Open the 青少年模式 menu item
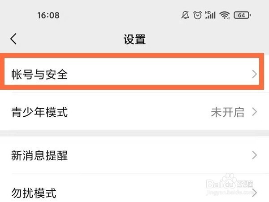This screenshot has height=202, width=269. pos(39,112)
